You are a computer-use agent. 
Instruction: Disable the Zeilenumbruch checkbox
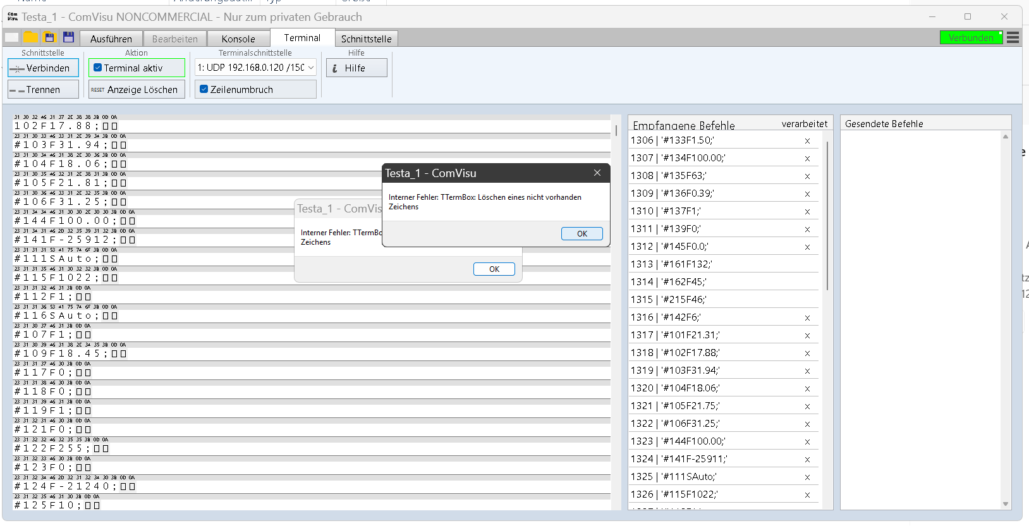pos(204,89)
